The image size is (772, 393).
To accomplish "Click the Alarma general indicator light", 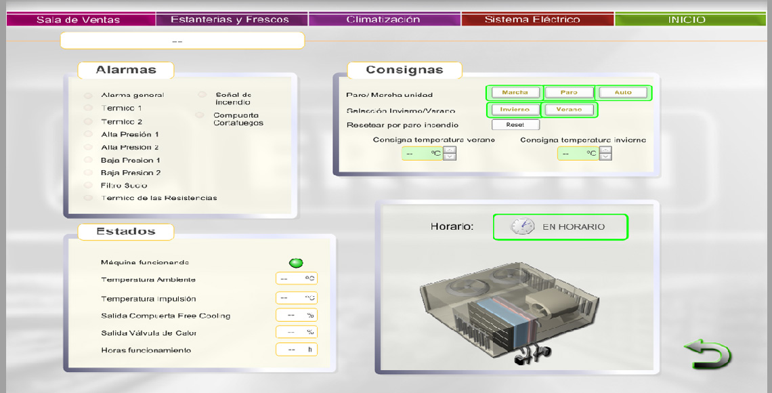I will tap(88, 95).
